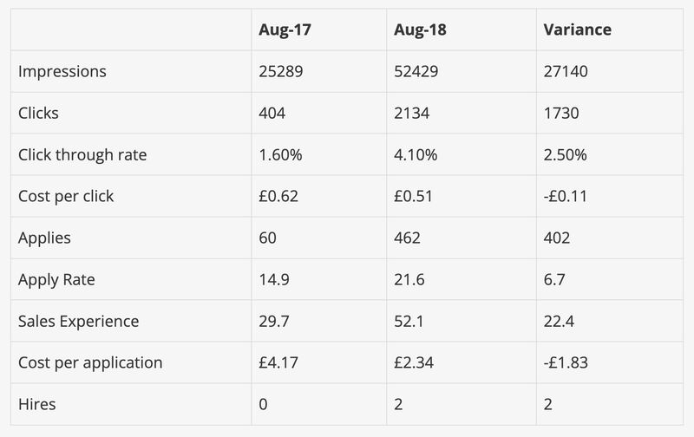Click the Variance applies value 402
This screenshot has height=437, width=694.
tap(557, 238)
